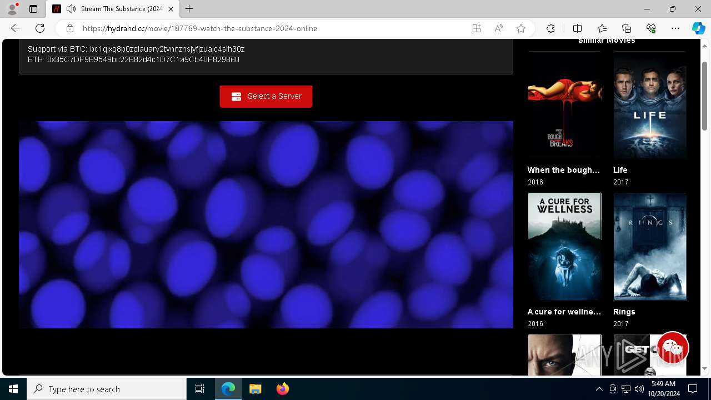Open the A Cure for Wellness poster

click(564, 247)
